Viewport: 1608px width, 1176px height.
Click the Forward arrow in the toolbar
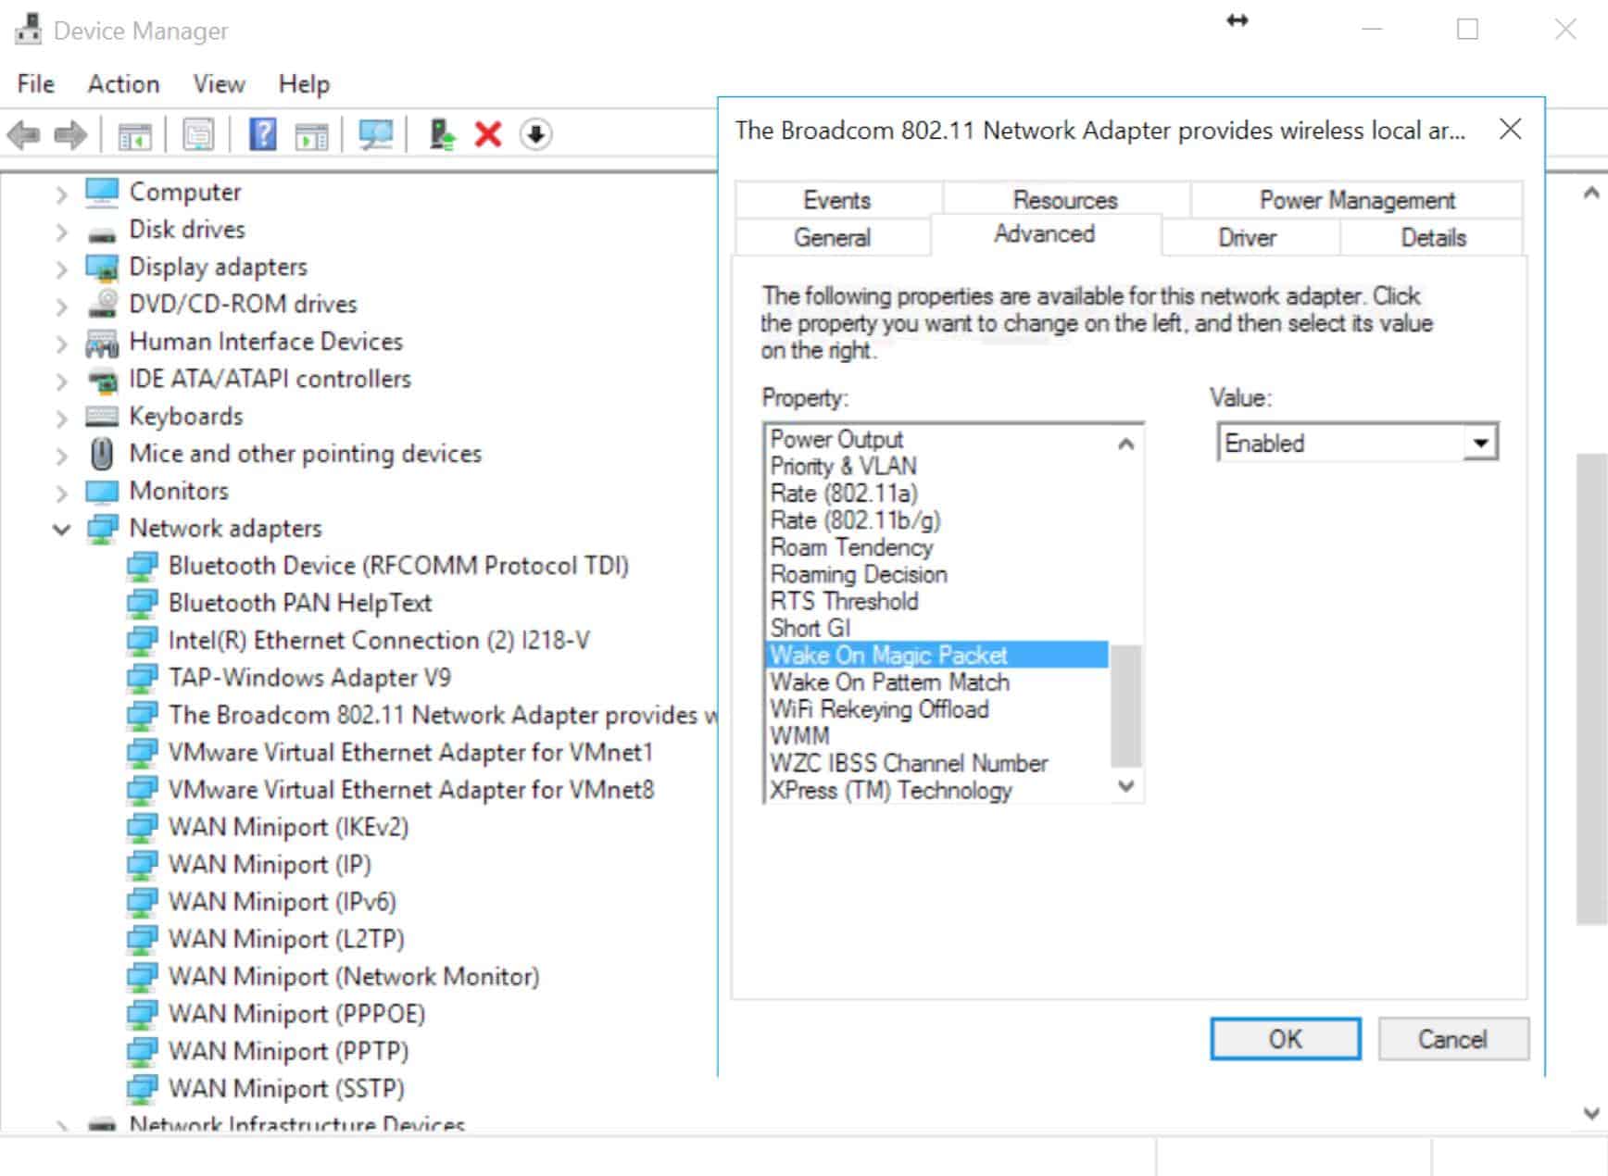(70, 135)
